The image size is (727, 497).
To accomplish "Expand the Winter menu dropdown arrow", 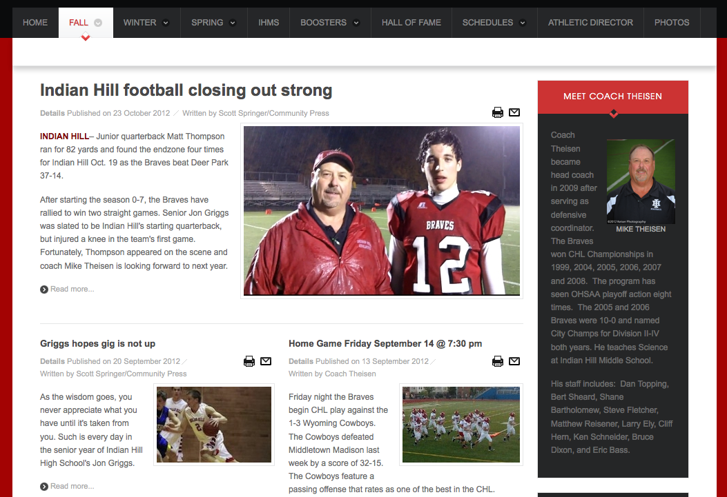I will [166, 23].
